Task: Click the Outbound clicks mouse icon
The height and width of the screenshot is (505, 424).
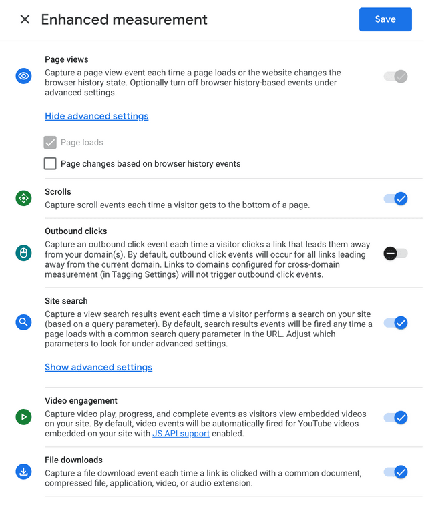Action: (x=24, y=253)
